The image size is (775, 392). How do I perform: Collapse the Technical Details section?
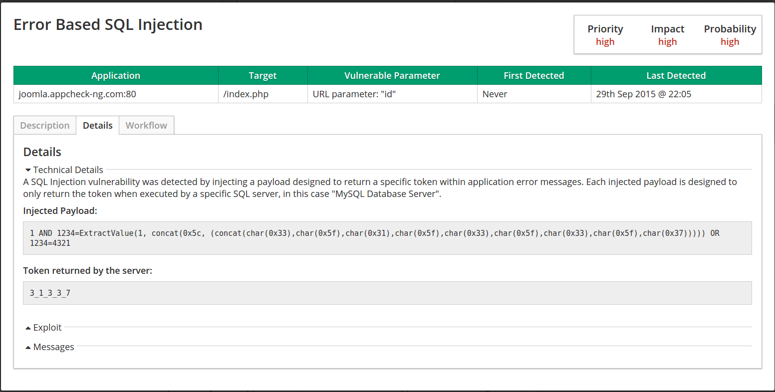[64, 170]
